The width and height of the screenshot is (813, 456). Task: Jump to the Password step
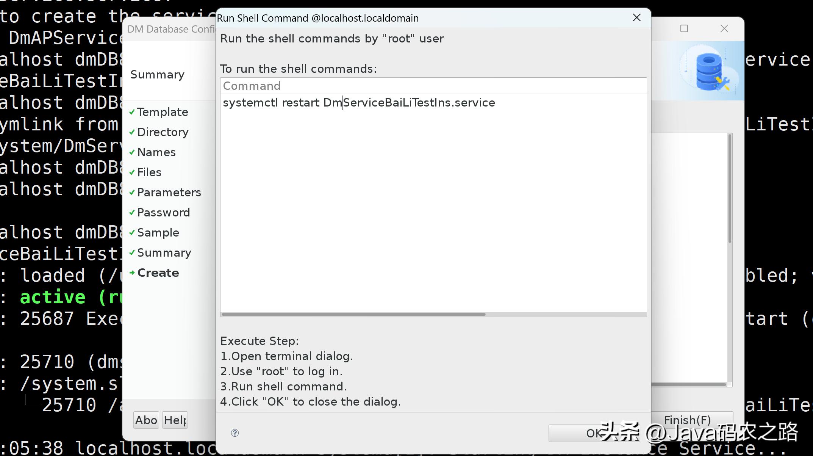[163, 213]
